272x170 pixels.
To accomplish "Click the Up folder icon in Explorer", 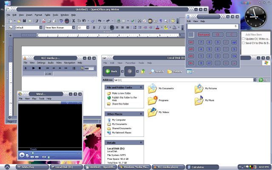I will click(143, 71).
